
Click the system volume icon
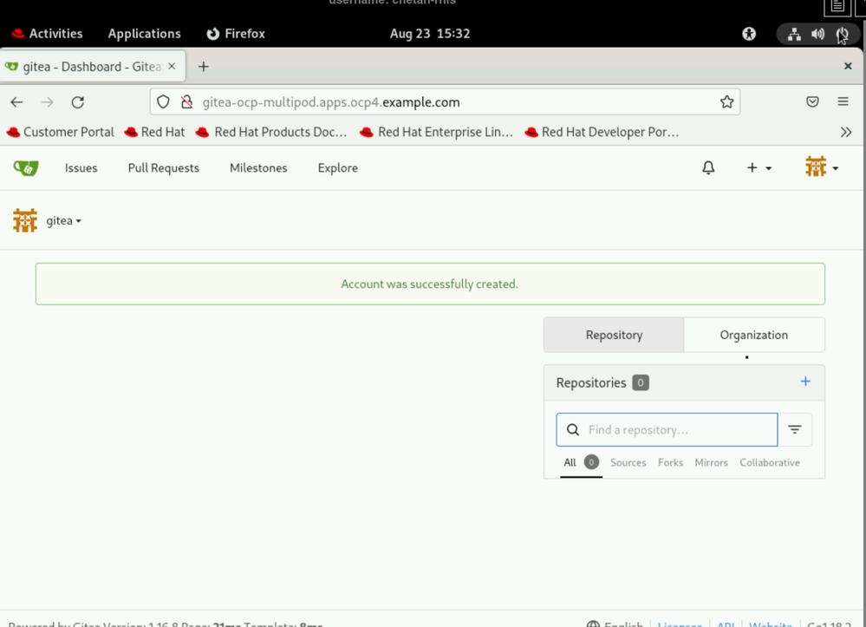click(x=817, y=34)
